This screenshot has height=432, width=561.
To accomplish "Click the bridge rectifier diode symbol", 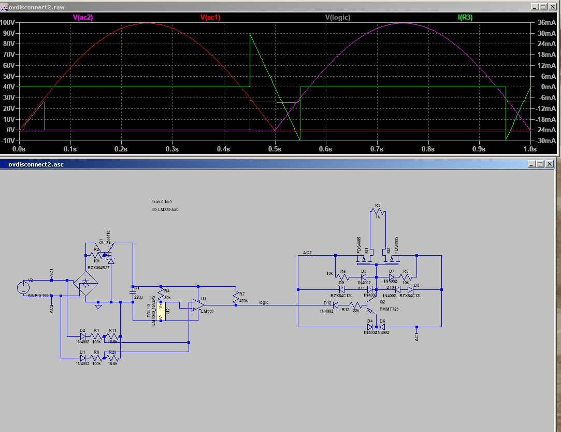I will 85,283.
